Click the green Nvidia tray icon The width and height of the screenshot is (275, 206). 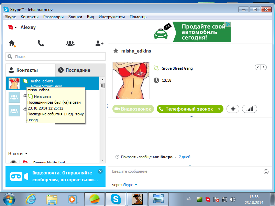[x=200, y=199]
